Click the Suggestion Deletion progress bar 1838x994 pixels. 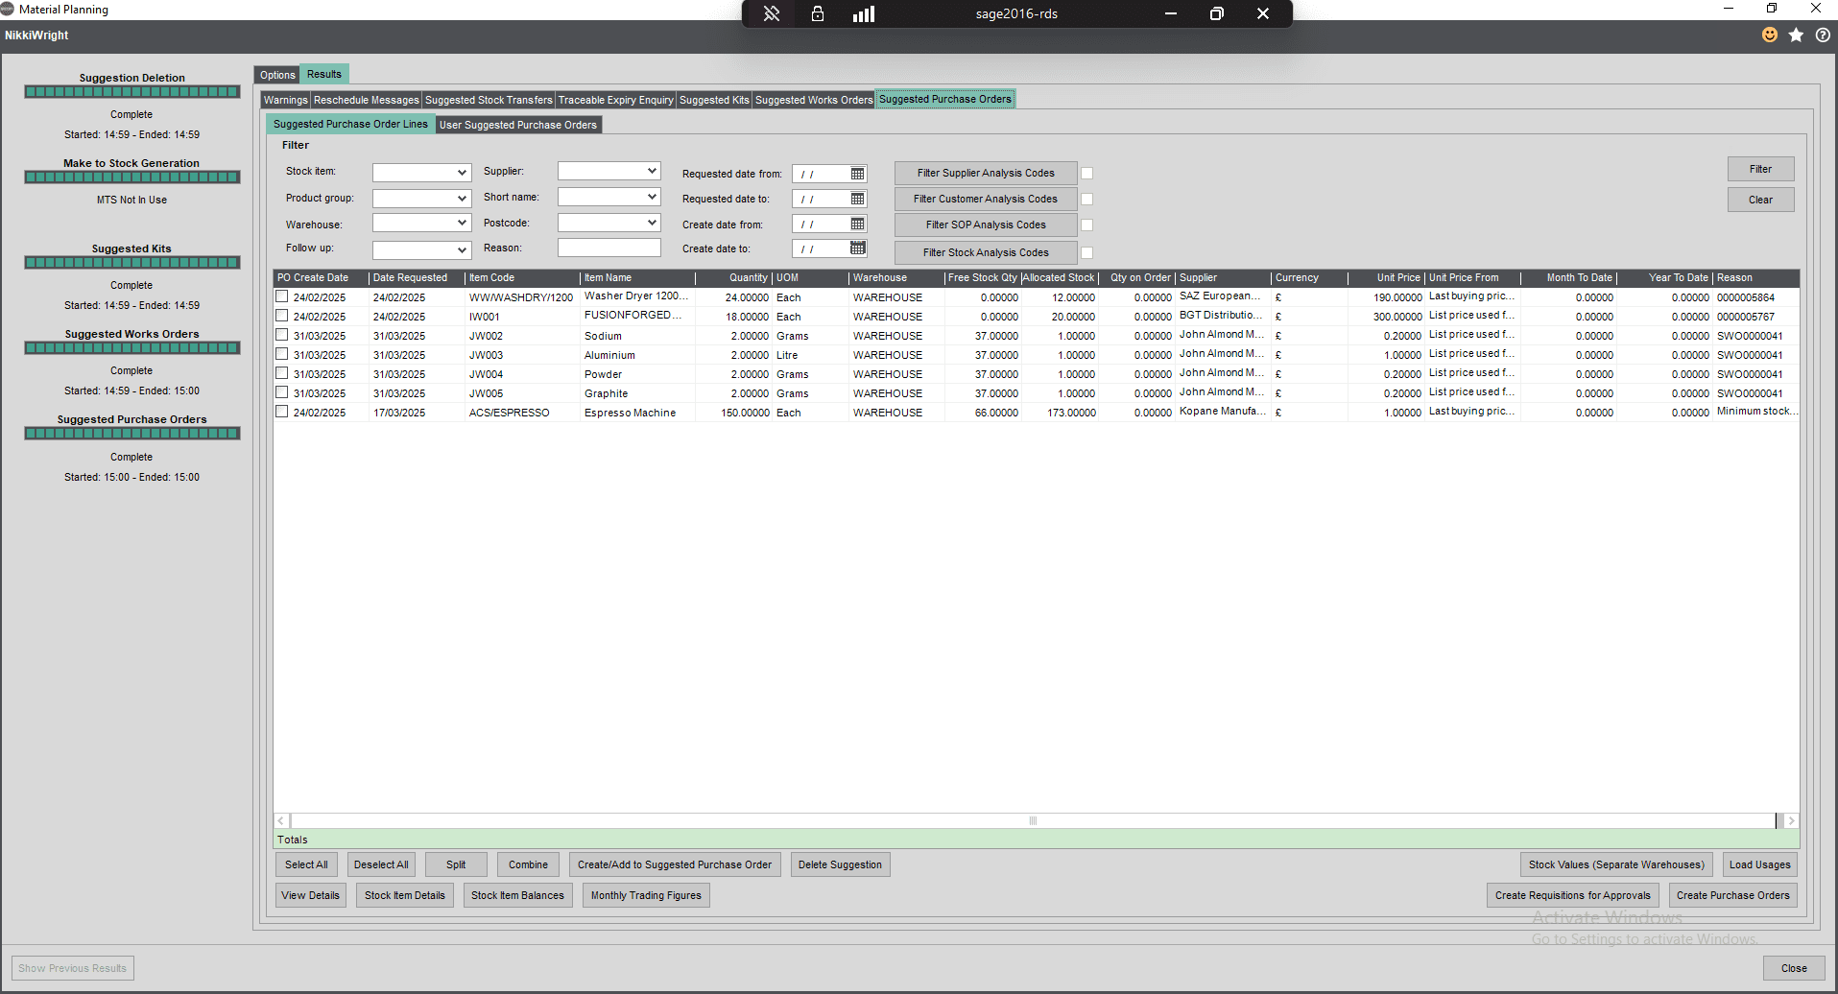(x=131, y=92)
